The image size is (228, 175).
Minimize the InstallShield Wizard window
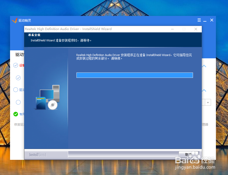pyautogui.click(x=172, y=29)
